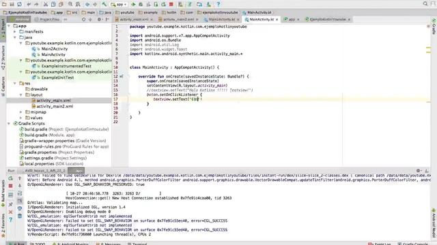Open the Build Variants side tool window
Viewport: 437px width, 245px height.
[x=3, y=193]
